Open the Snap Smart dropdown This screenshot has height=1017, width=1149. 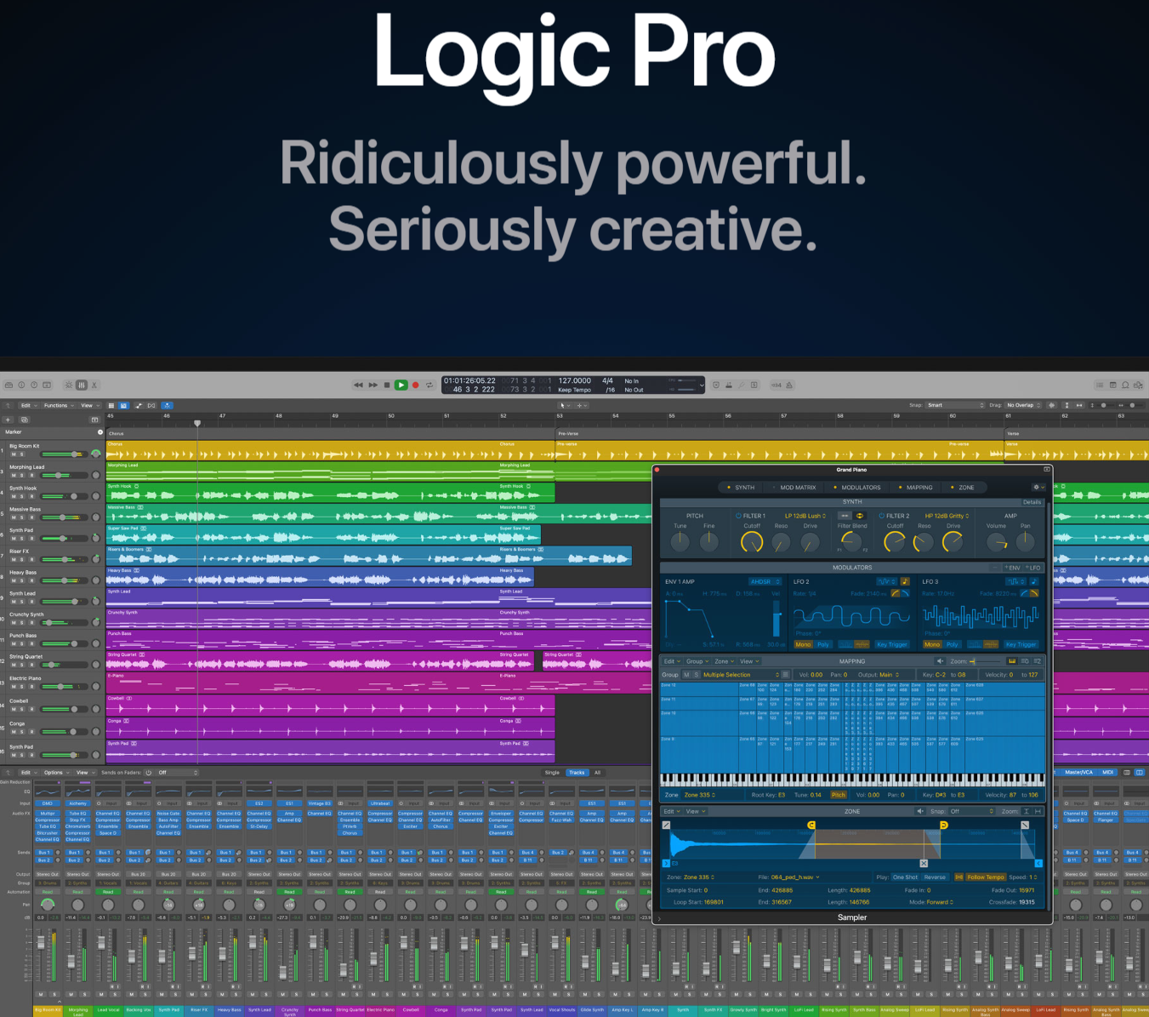pyautogui.click(x=955, y=405)
